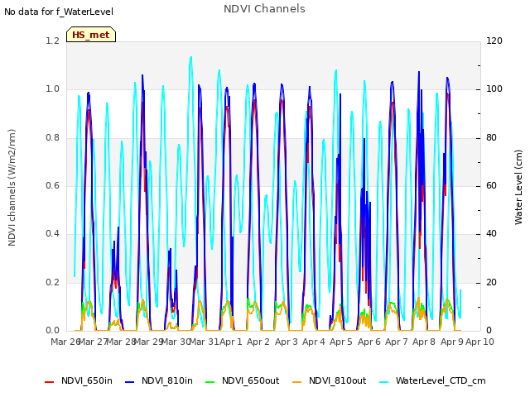Viewport: 530px width, 397px height.
Task: Click the Apr 1 x-axis label
Action: tap(230, 342)
